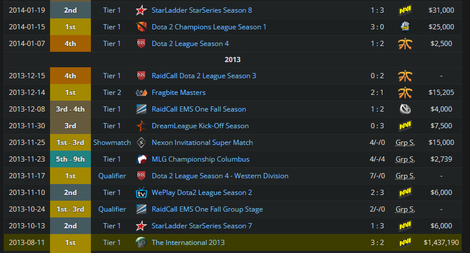Open the Fragbite Masters link
Image resolution: width=470 pixels, height=253 pixels.
(x=179, y=93)
